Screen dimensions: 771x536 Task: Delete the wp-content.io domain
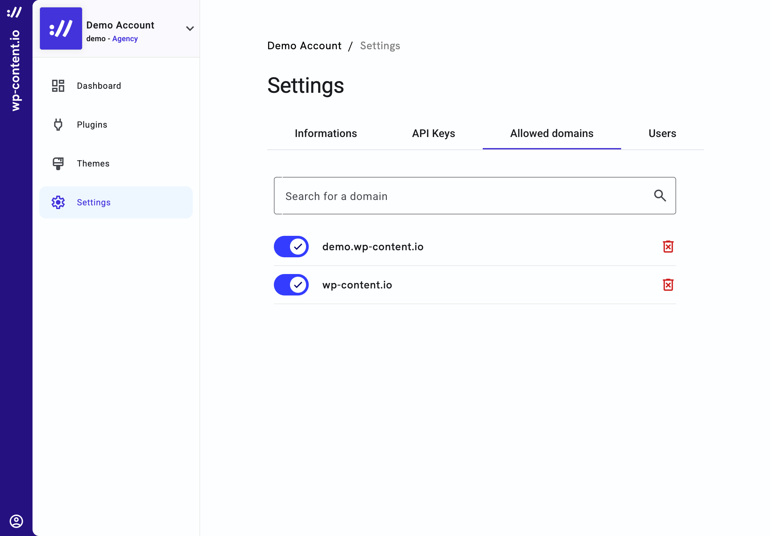tap(667, 285)
